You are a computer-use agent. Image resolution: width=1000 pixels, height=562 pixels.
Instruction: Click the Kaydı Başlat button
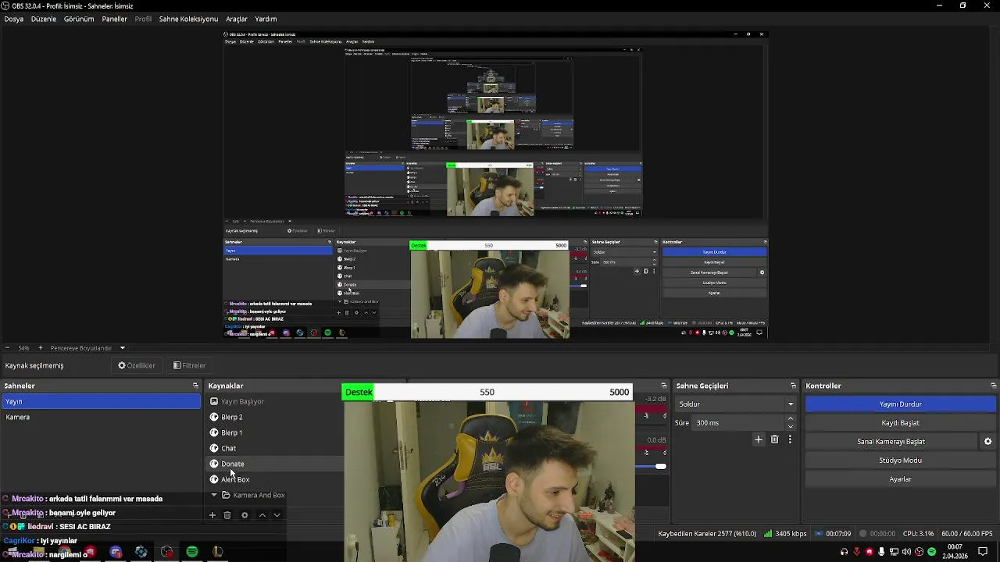pyautogui.click(x=901, y=422)
